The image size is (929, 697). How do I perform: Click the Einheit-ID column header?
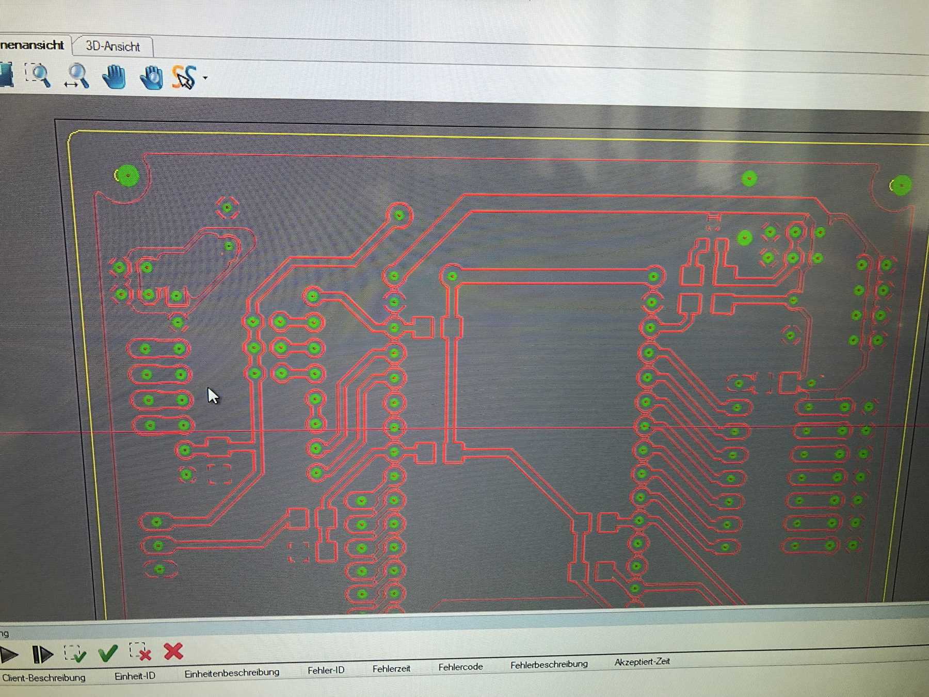coord(135,676)
